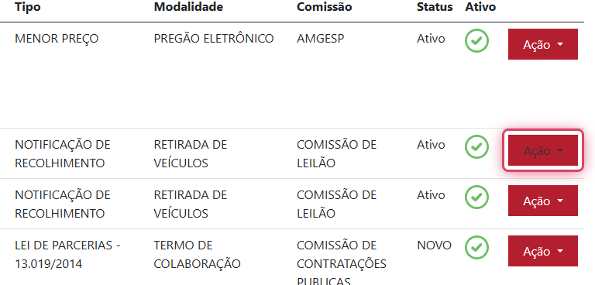Screen dimensions: 595x285
Task: Click the green check in NOVO status row
Action: click(x=476, y=247)
